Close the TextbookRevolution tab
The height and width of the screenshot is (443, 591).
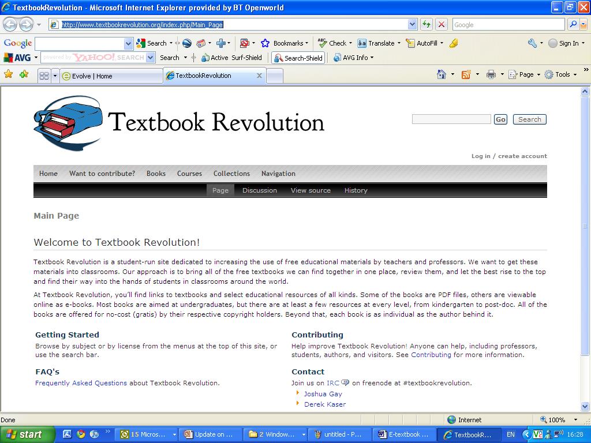[x=259, y=76]
